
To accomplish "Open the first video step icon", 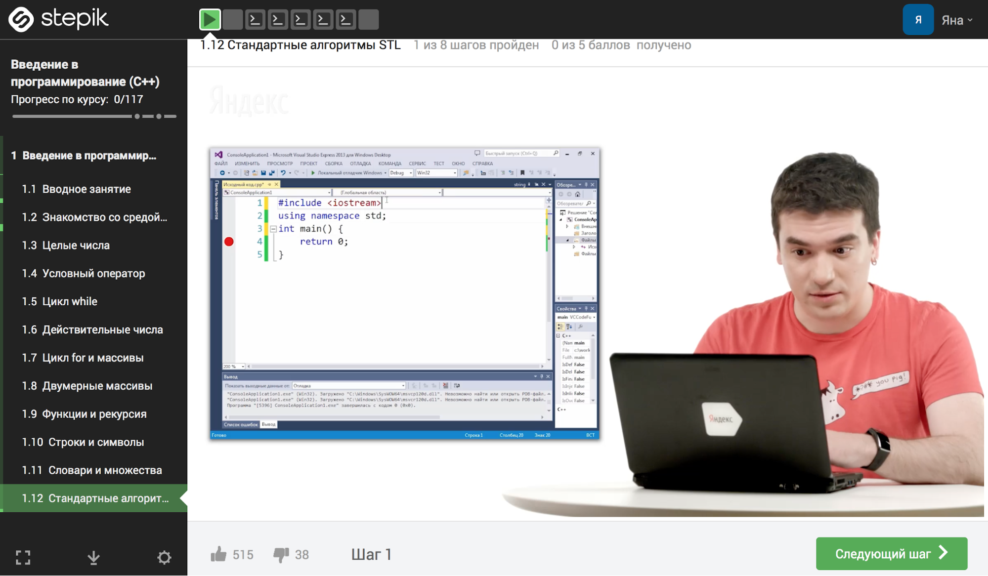I will pos(210,20).
